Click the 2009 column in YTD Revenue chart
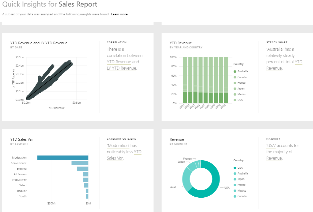 click(x=226, y=80)
